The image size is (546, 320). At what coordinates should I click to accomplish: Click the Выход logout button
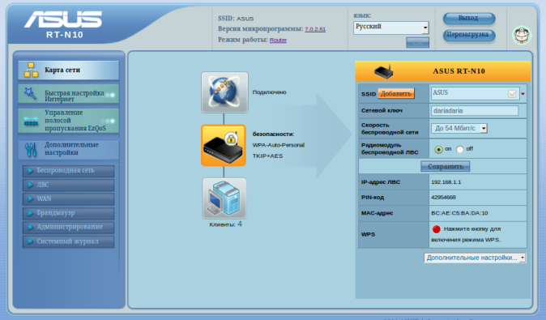click(x=469, y=18)
